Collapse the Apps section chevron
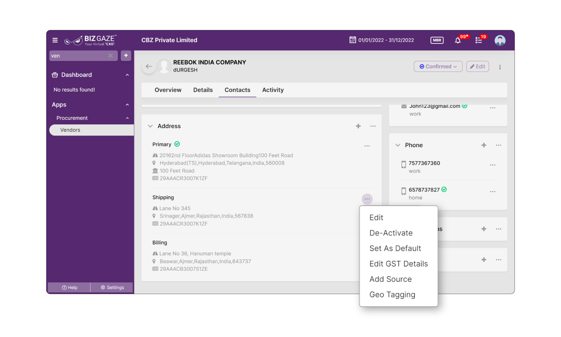 pyautogui.click(x=127, y=105)
